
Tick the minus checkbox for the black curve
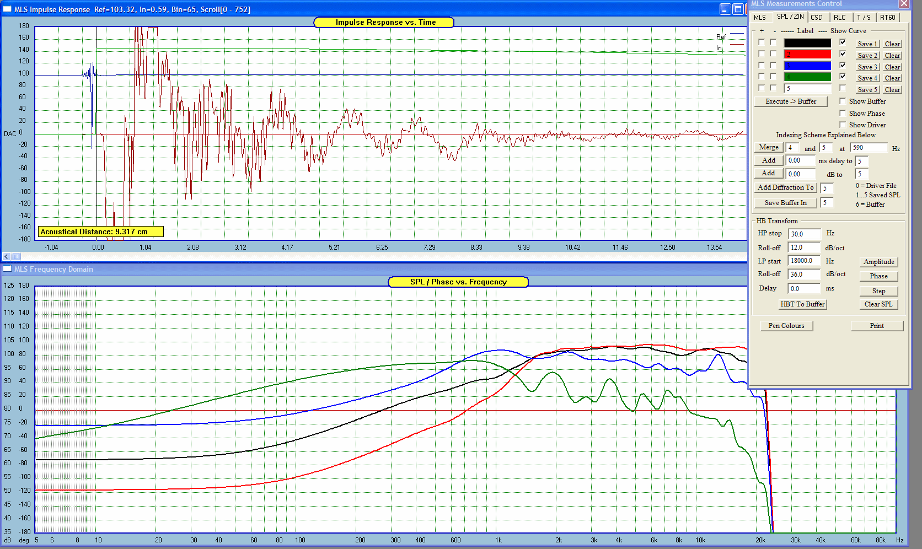pos(773,42)
